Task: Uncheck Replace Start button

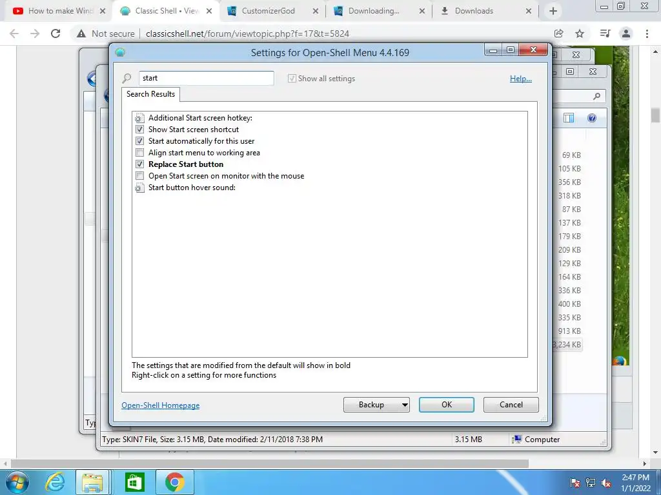Action: [139, 164]
